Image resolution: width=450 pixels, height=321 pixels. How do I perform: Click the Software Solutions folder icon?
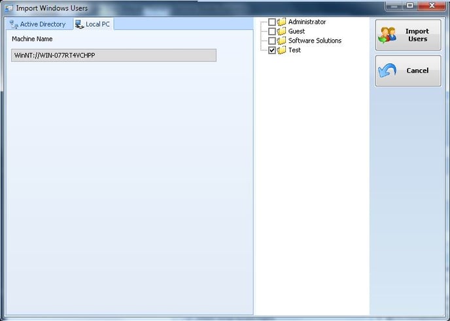282,41
